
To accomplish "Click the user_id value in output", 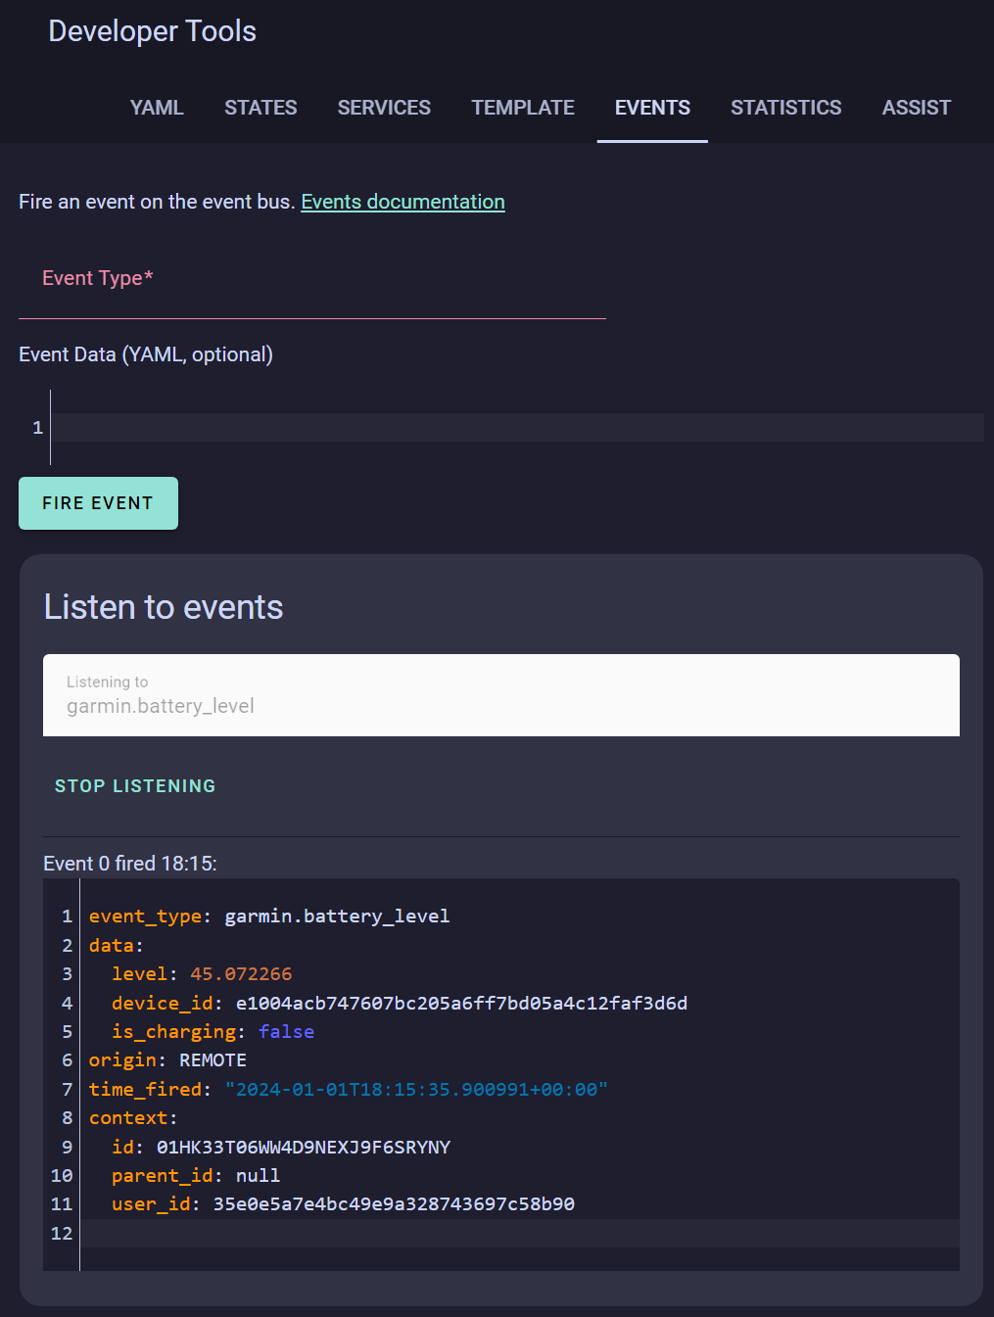I will tap(394, 1204).
